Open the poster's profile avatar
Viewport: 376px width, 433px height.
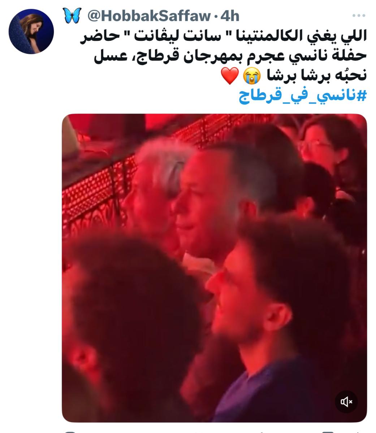31,31
